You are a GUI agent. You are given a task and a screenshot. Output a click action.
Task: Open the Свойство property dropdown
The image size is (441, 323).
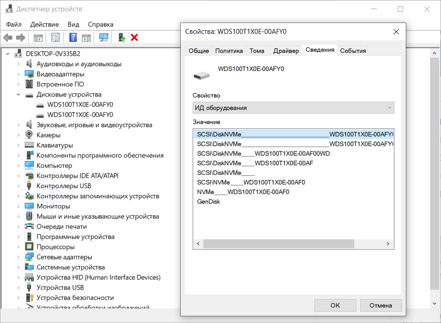tap(293, 108)
